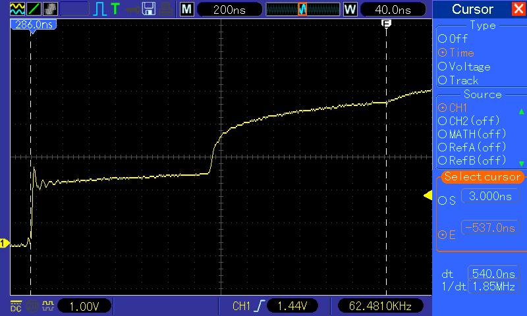Click the pulse trigger icon in toolbar
527x316 pixels.
[100, 9]
